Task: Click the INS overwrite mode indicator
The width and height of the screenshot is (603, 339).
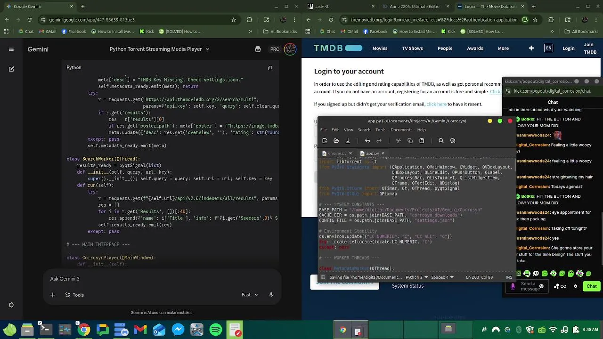Action: coord(509,277)
